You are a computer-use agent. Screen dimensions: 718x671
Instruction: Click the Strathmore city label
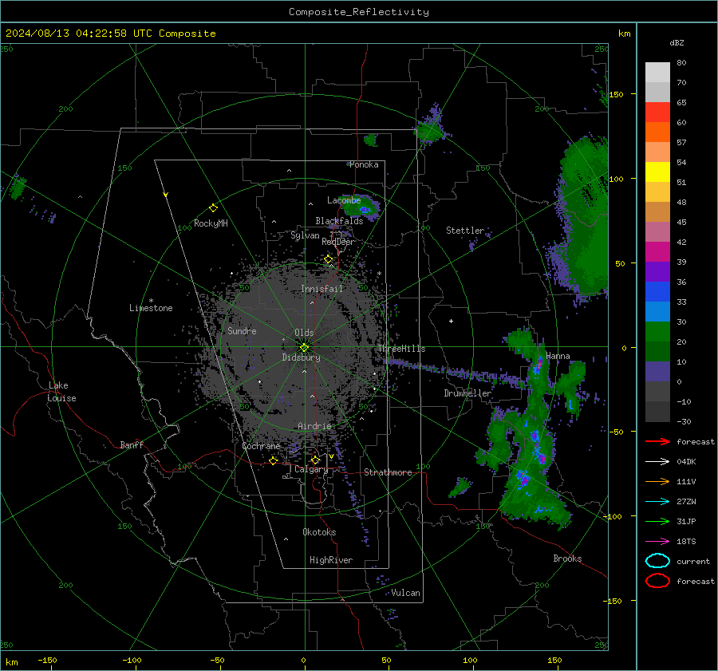(x=388, y=472)
